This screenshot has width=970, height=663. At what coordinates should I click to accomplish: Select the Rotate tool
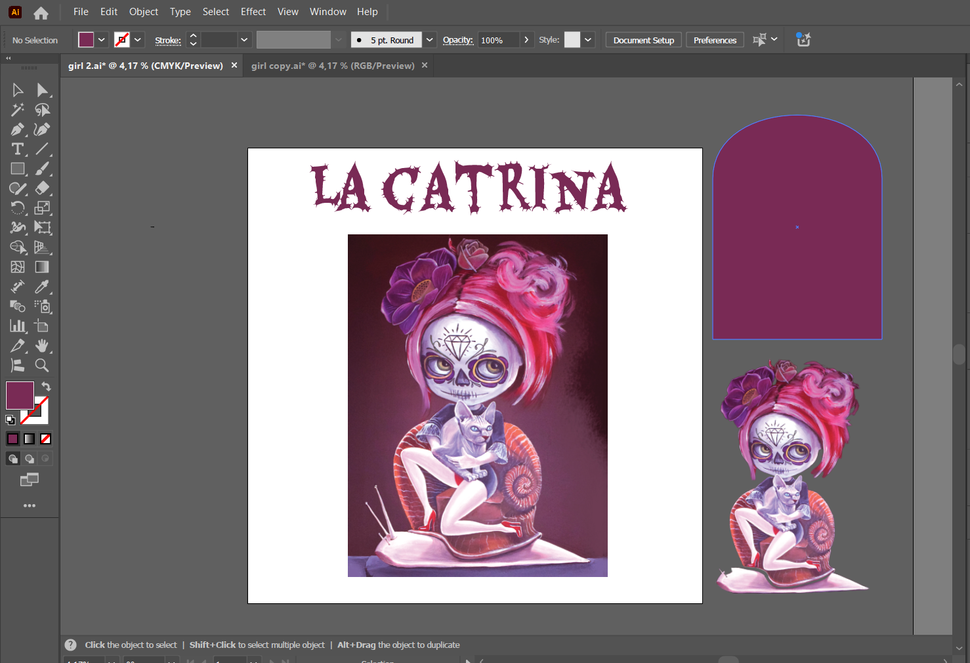tap(17, 208)
